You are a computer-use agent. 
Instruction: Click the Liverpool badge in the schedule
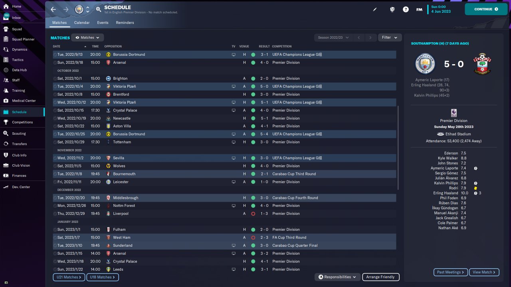coord(109,214)
